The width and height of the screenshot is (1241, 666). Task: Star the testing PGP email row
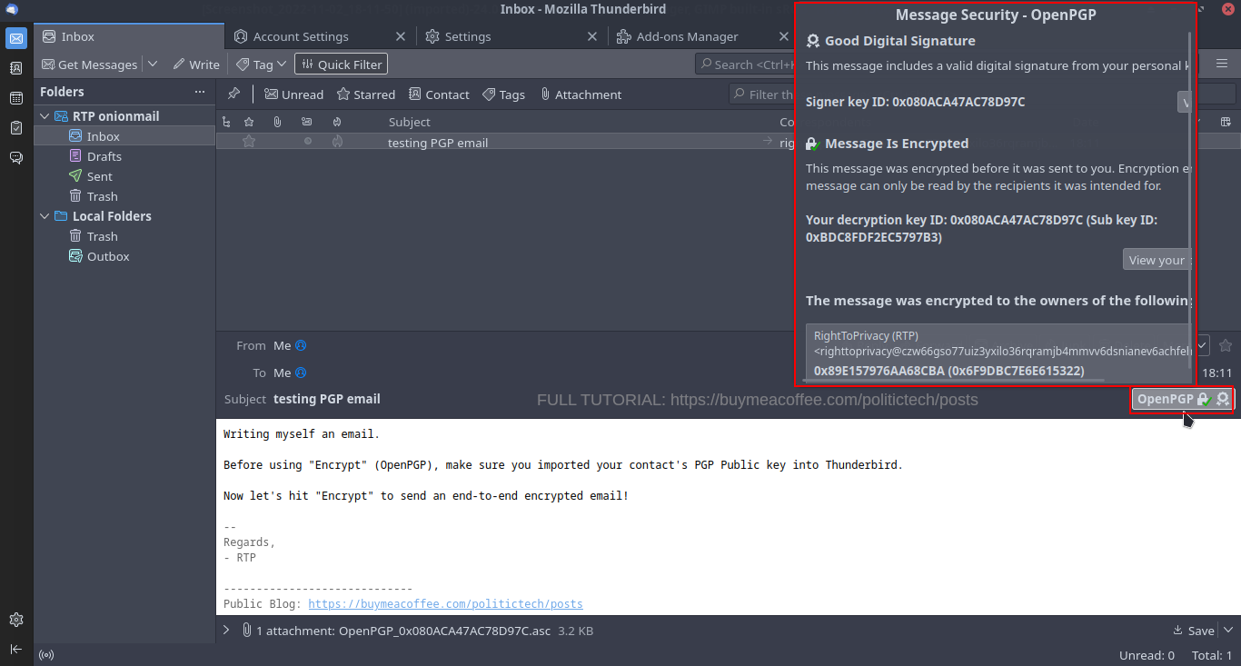pyautogui.click(x=249, y=142)
